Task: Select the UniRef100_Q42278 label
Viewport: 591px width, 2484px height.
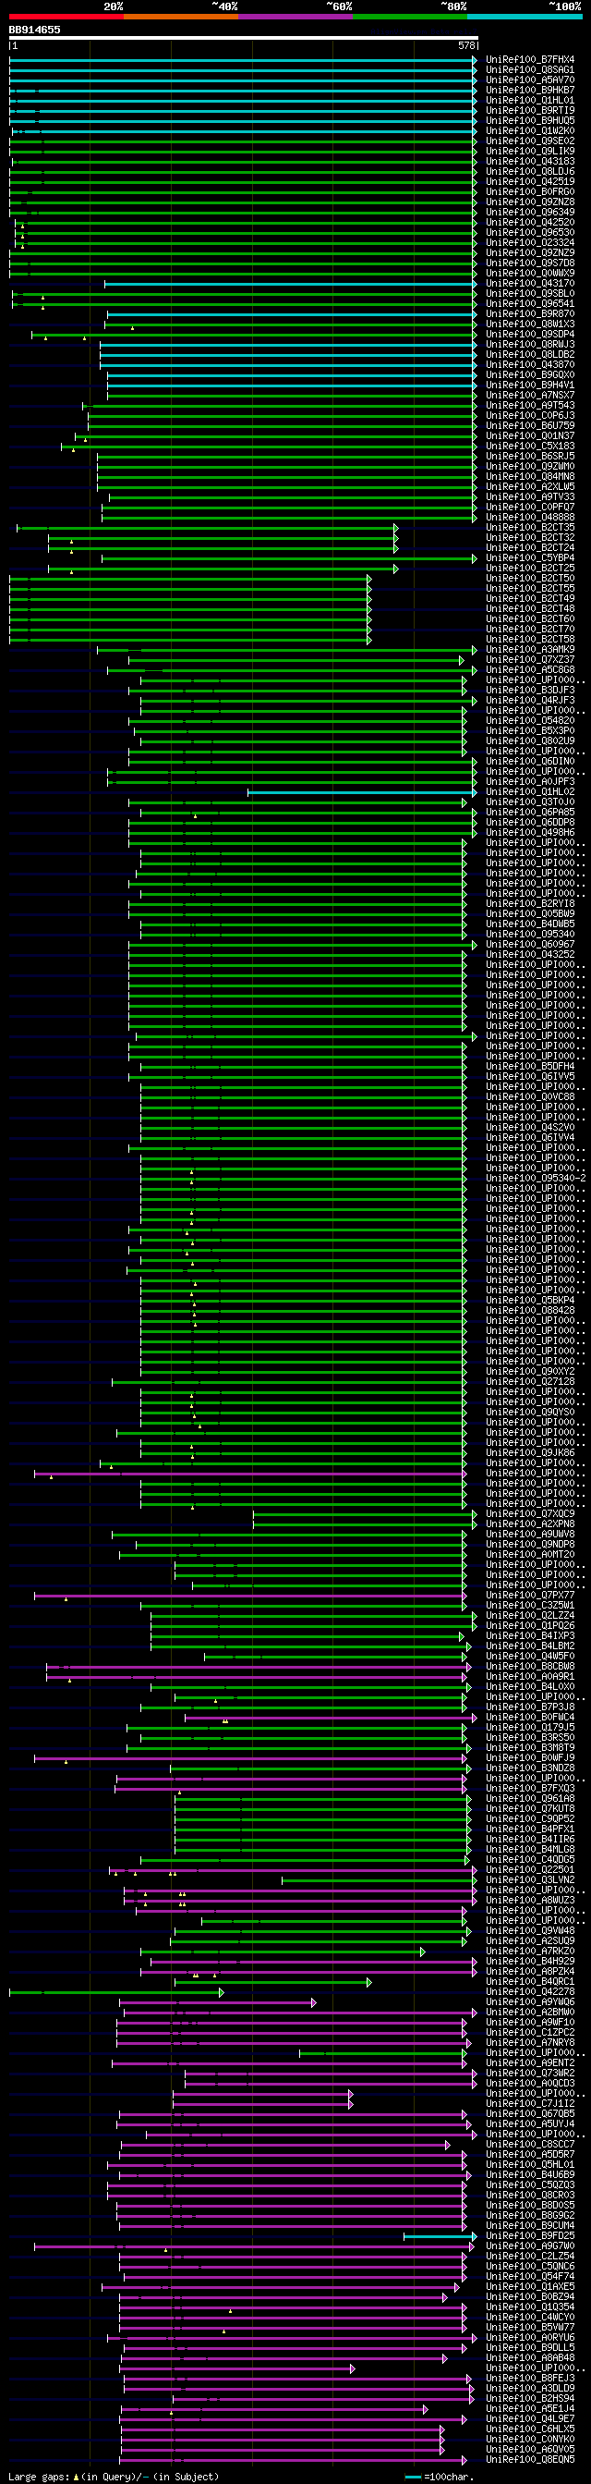Action: (x=530, y=1992)
